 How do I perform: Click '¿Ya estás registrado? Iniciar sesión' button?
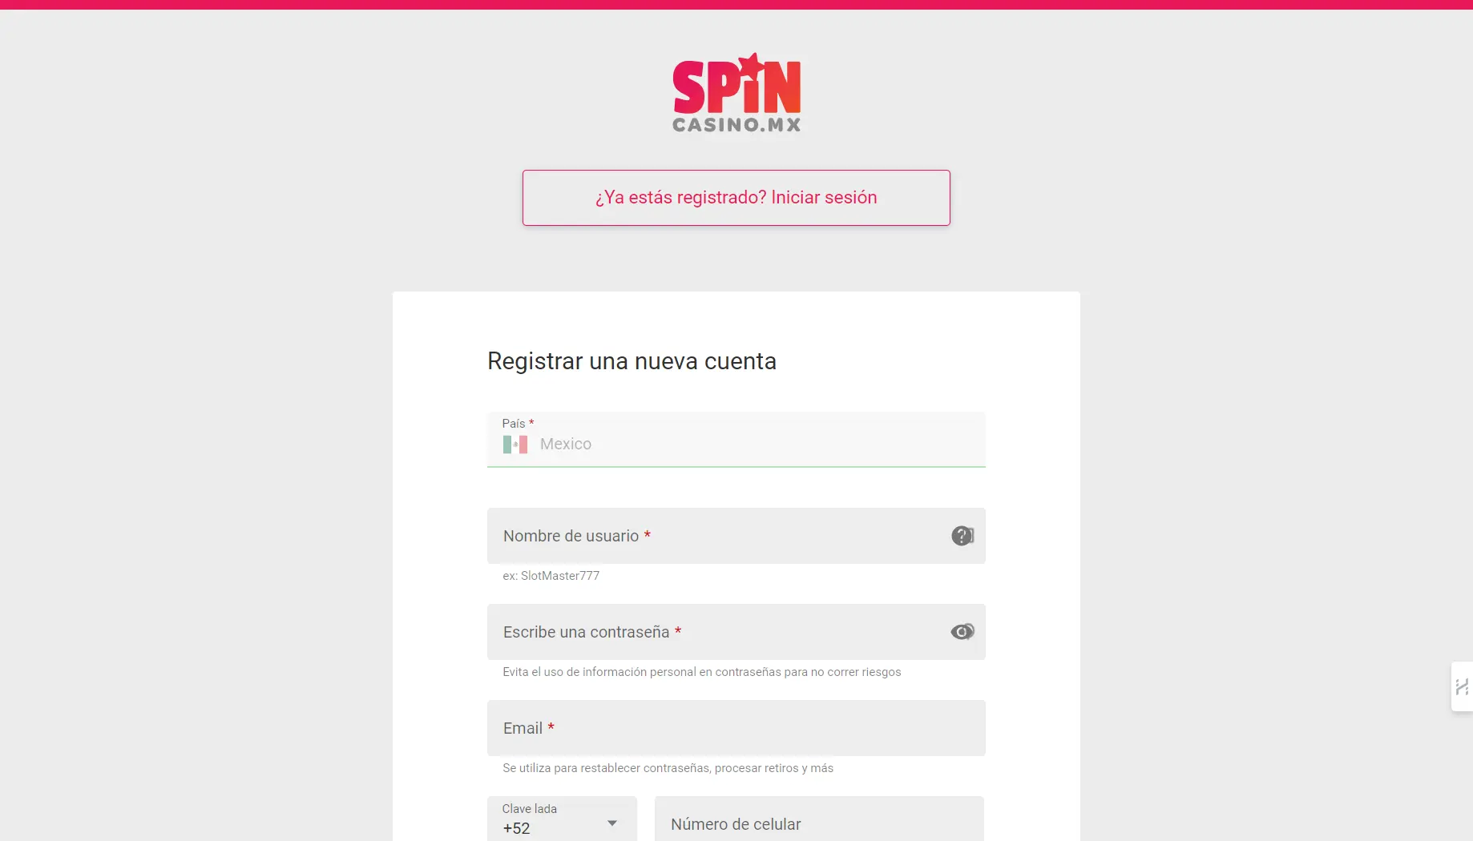[x=736, y=198]
